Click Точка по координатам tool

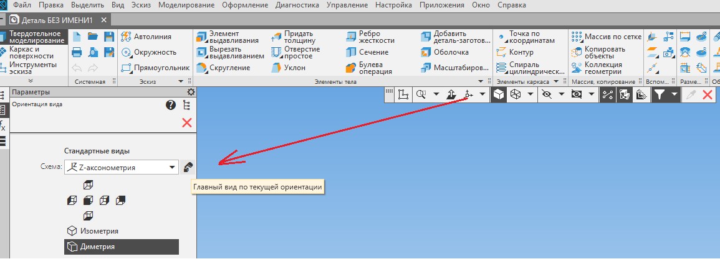526,37
